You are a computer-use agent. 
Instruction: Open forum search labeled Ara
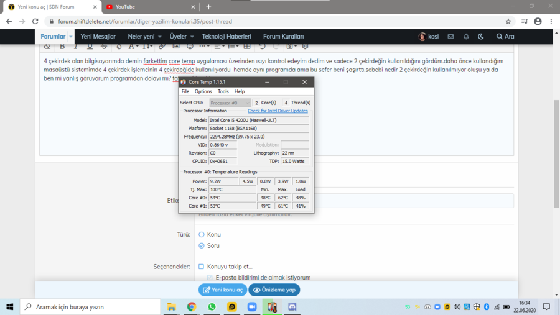point(505,37)
